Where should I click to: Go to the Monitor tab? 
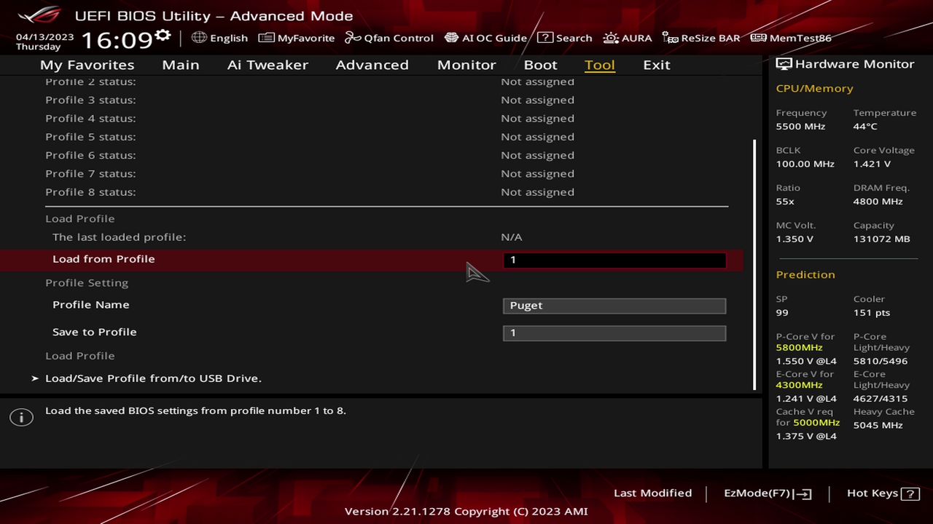[466, 65]
